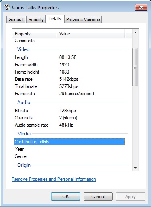The image size is (151, 207).
Task: Click the 5142kbps data rate value
Action: 69,79
